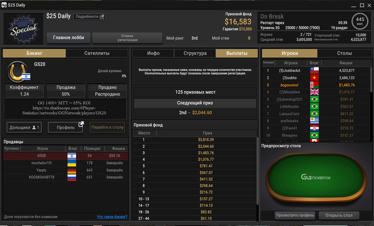Open the Что такое бэкинг? link
374x226 pixels.
click(112, 217)
